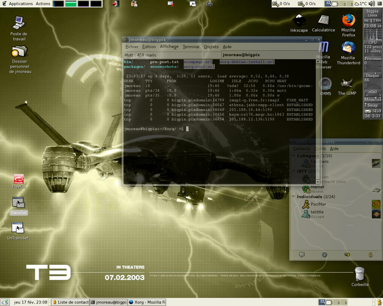This screenshot has height=306, width=383.
Task: Click the PsciMar contact avatar thumbnail
Action: 376,204
